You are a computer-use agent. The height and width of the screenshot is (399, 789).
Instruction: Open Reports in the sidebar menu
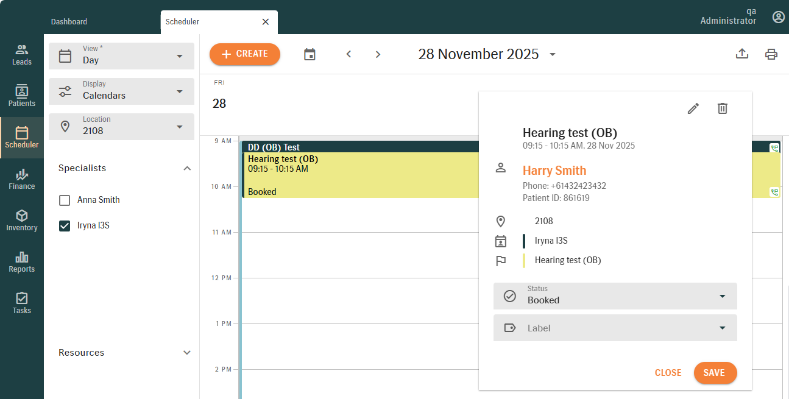point(22,262)
